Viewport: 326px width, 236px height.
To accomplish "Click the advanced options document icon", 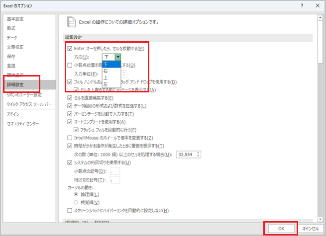I will coord(71,22).
